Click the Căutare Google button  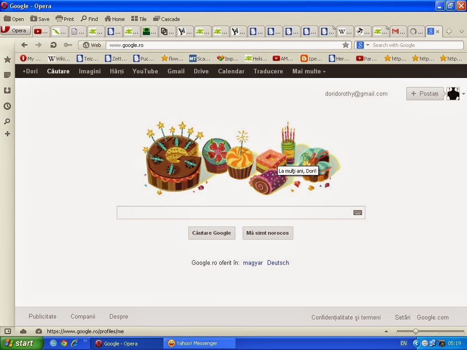click(x=212, y=233)
